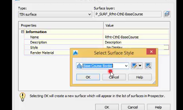
Task: Open the style edit options arrow
Action: [x=140, y=66]
